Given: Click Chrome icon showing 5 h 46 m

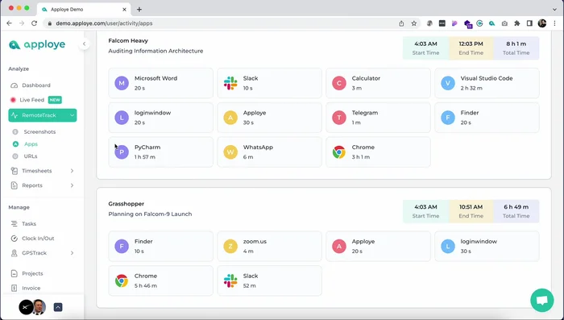Looking at the screenshot, I should coord(122,281).
